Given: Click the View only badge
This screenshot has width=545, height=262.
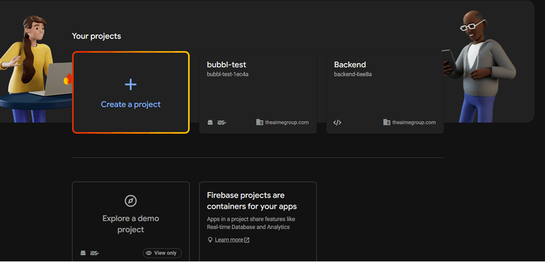Looking at the screenshot, I should (x=162, y=253).
